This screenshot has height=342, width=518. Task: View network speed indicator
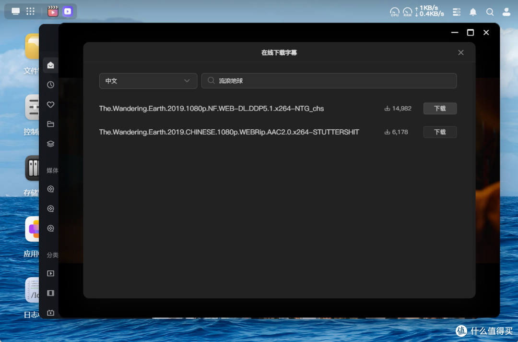429,11
